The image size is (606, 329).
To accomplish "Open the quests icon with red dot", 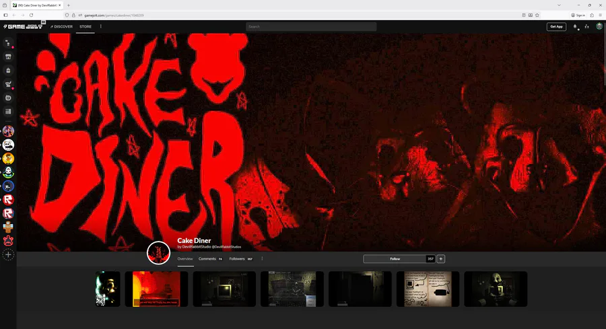I will [8, 84].
